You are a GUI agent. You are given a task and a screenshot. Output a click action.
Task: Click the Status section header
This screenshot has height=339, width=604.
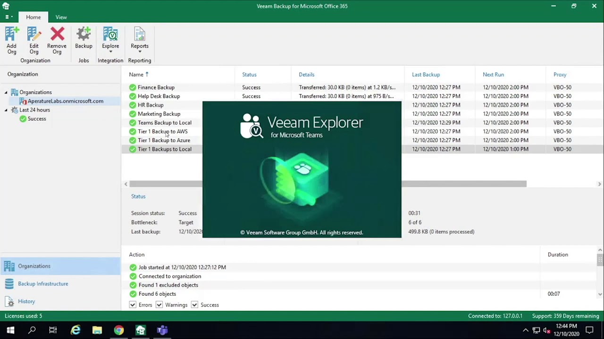[x=138, y=196]
